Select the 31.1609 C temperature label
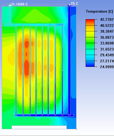Image resolution: width=114 pixels, height=136 pixels. pyautogui.click(x=19, y=4)
